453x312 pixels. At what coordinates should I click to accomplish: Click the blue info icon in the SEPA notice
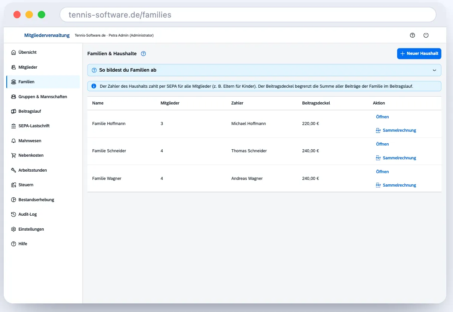pyautogui.click(x=94, y=86)
